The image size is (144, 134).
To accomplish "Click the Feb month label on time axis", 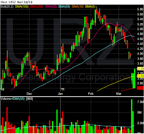I will 90,93.
